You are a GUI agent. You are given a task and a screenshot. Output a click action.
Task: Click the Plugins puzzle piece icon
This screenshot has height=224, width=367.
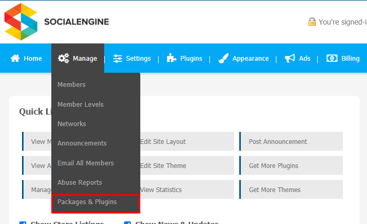171,58
